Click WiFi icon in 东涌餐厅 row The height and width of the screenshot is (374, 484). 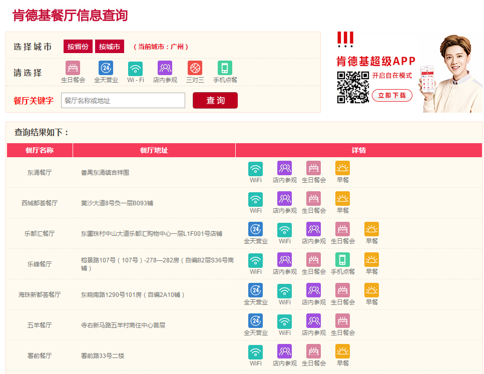point(256,169)
